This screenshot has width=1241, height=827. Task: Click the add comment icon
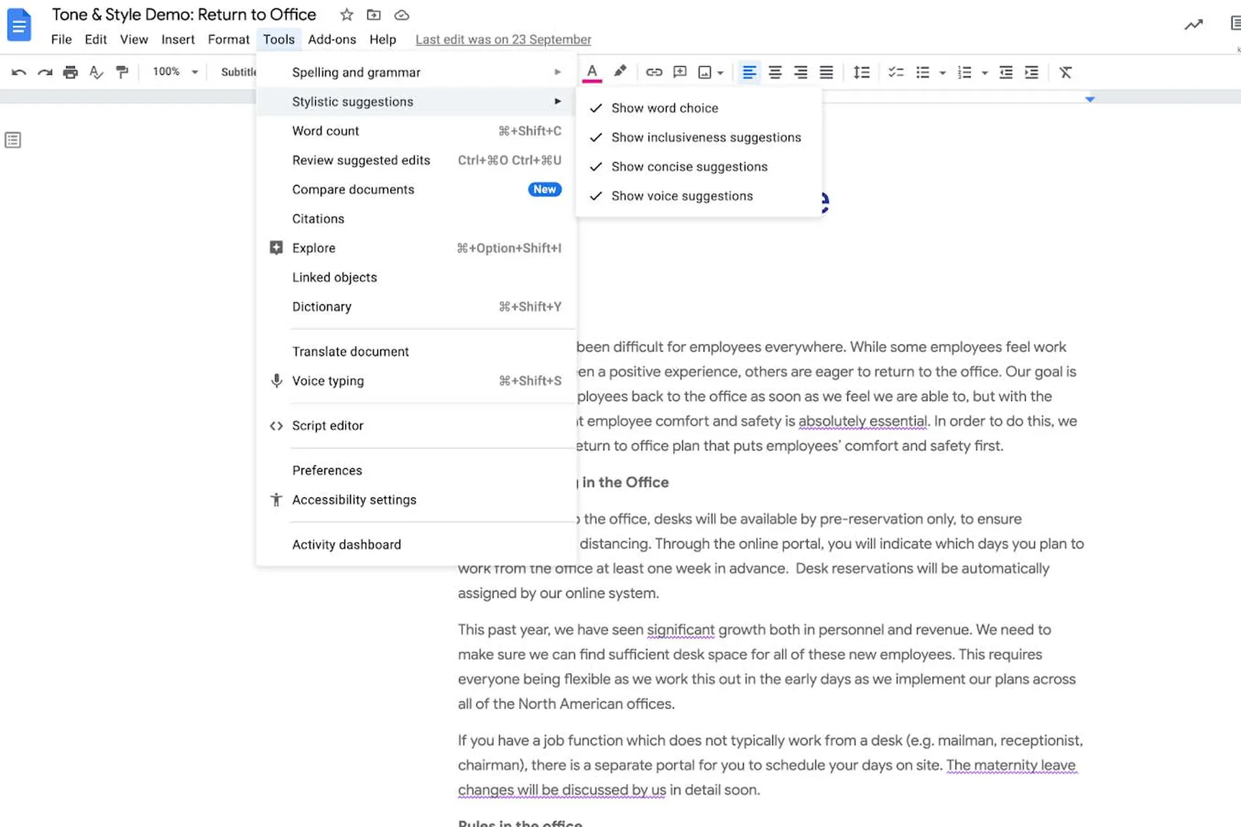(679, 72)
